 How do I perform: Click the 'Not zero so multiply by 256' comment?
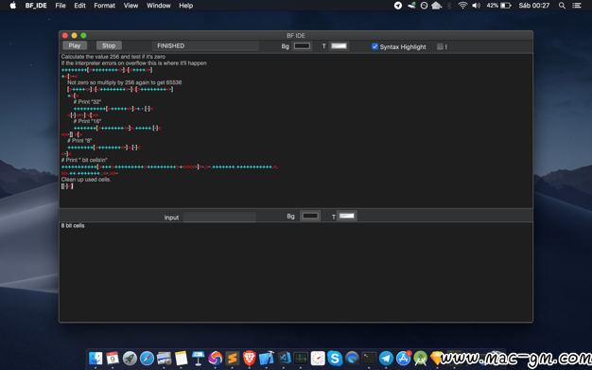click(124, 82)
